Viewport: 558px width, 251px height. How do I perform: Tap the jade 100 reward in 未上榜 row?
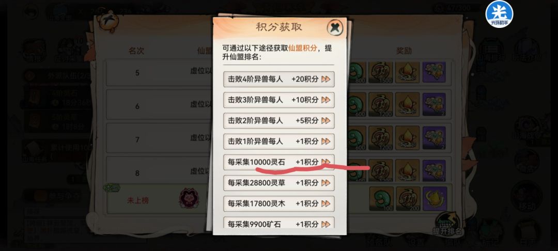tap(381, 199)
